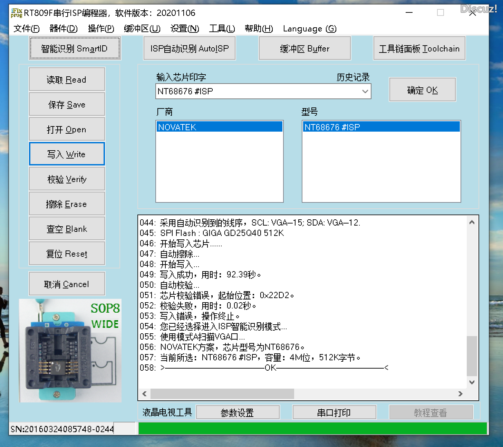The width and height of the screenshot is (503, 447).
Task: Verify the chip using 校验 Verify
Action: (x=67, y=179)
